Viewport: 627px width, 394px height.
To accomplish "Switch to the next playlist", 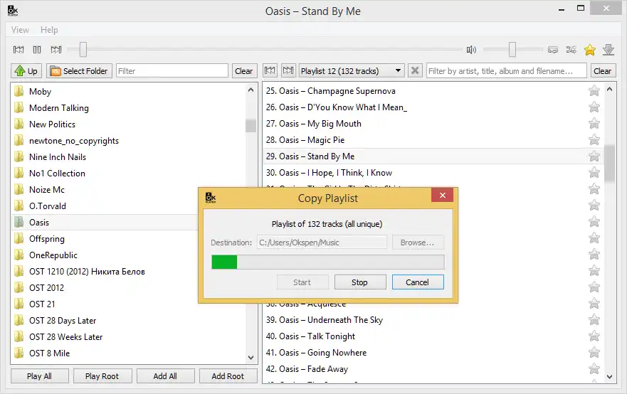I will (x=288, y=70).
